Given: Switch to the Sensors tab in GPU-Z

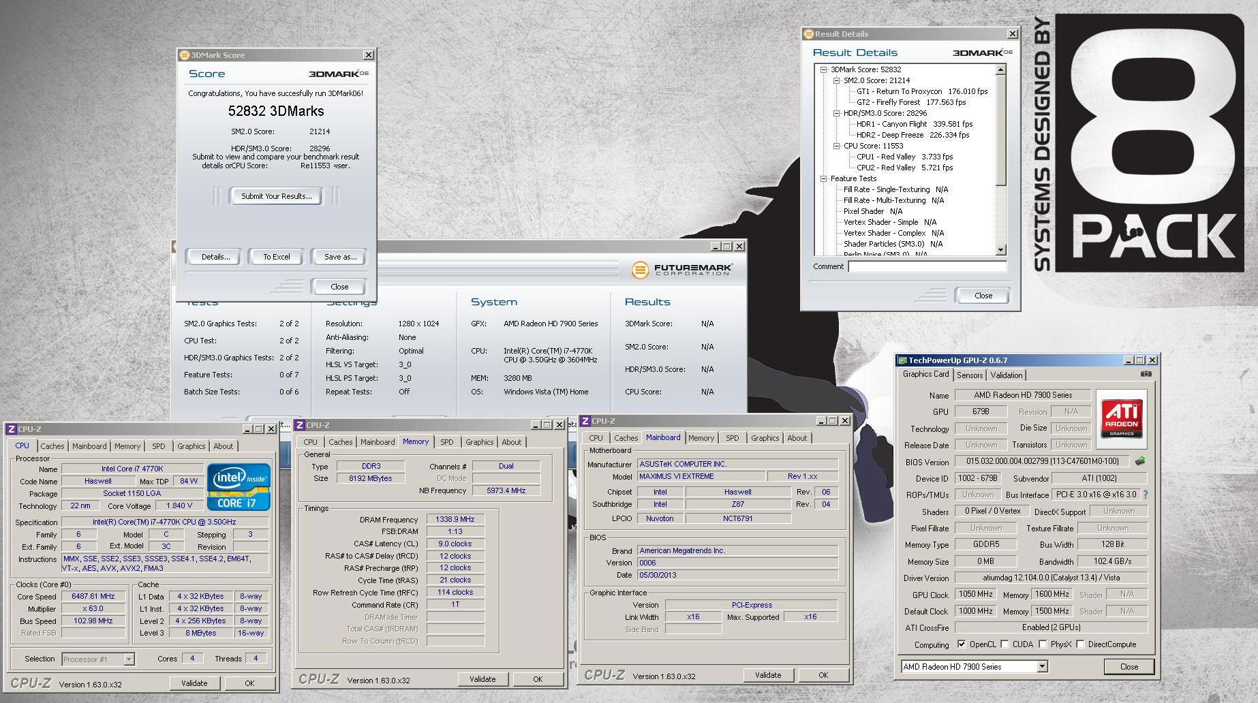Looking at the screenshot, I should pos(969,375).
